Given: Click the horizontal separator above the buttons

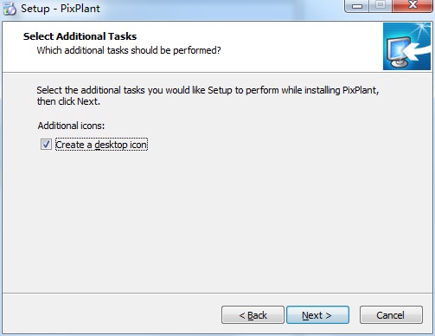Looking at the screenshot, I should point(217,294).
